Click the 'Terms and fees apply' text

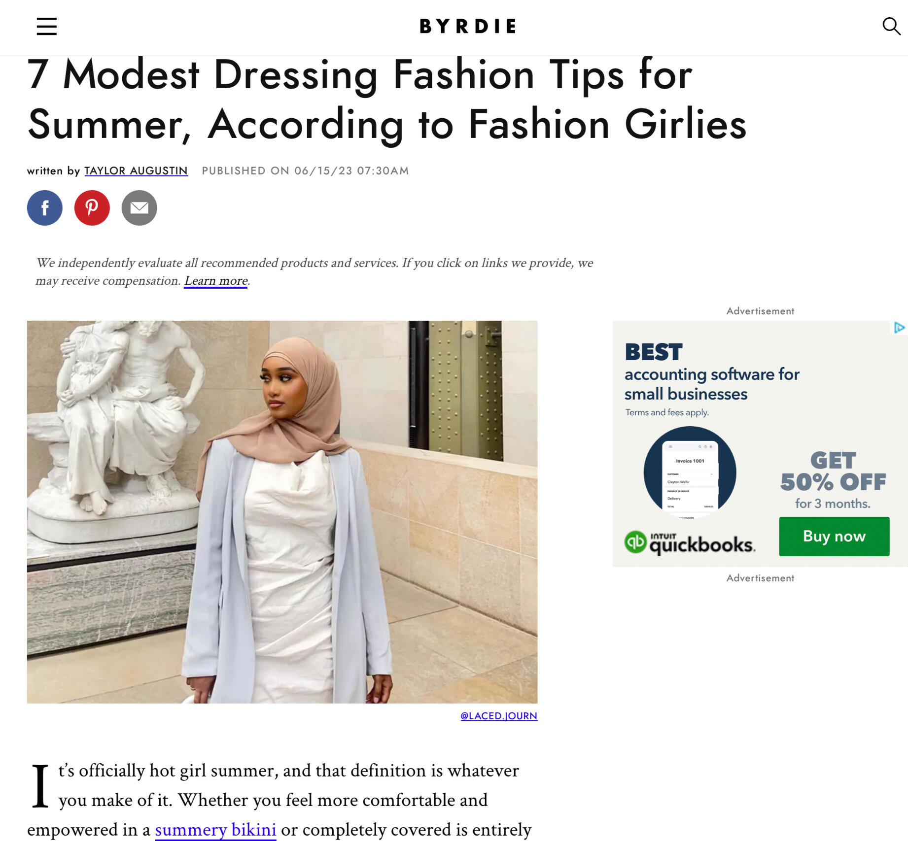667,412
